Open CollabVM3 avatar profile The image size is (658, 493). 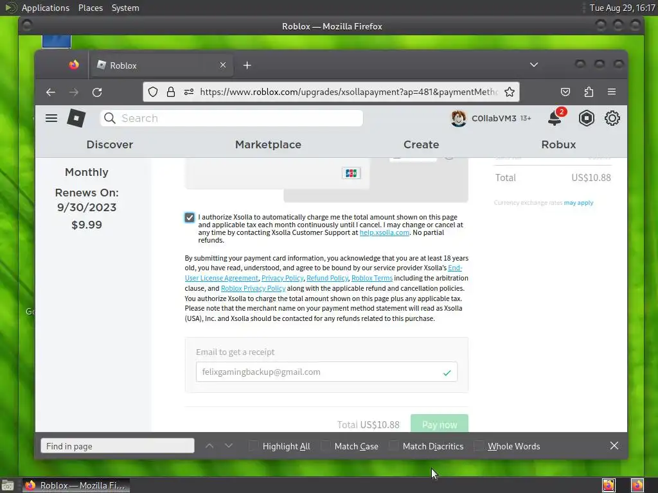pos(458,118)
